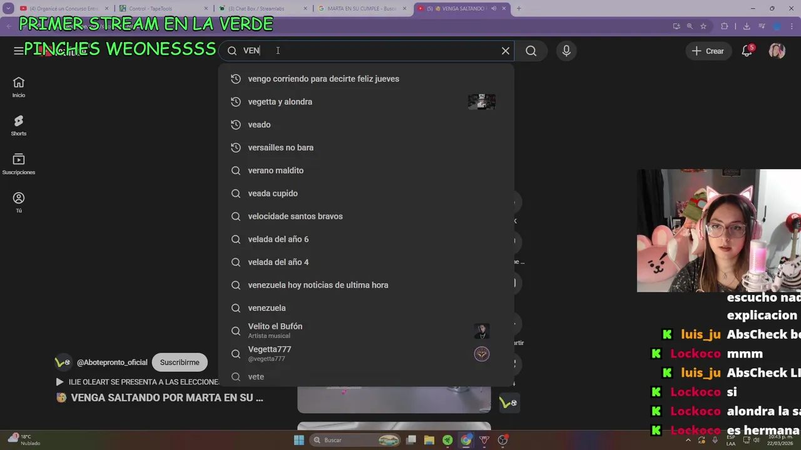The image size is (801, 450).
Task: Choose the 'vete' suggestion
Action: (366, 377)
